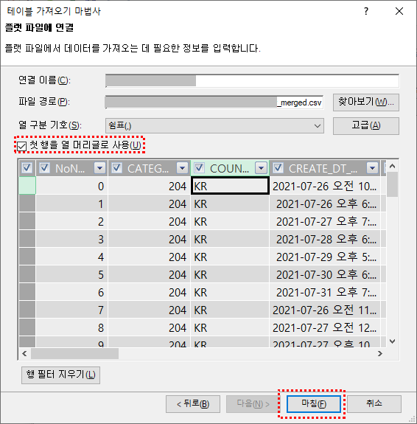Click the help question mark icon
The image size is (417, 424).
pyautogui.click(x=366, y=11)
